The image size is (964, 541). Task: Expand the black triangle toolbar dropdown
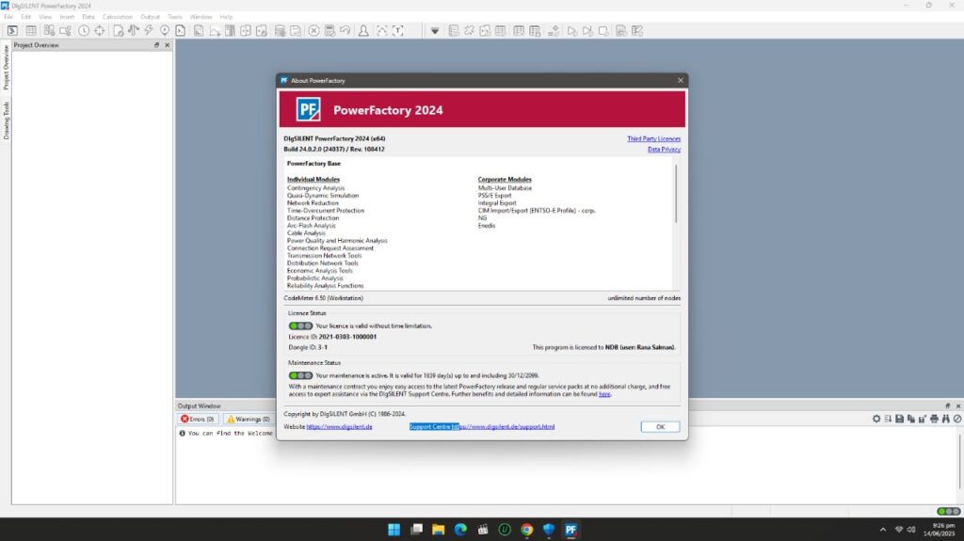click(435, 31)
